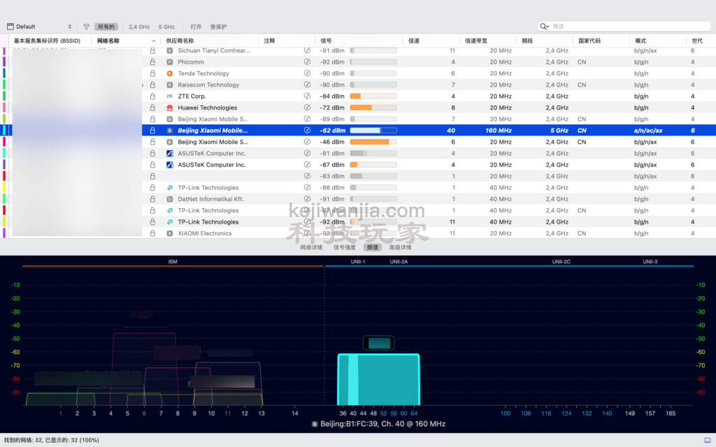
Task: Sort by 基本服务集标识符 (BSSID) column
Action: [x=47, y=41]
